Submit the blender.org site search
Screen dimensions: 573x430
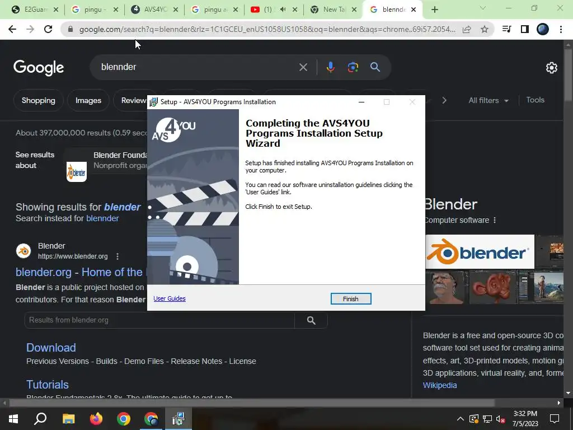click(311, 320)
